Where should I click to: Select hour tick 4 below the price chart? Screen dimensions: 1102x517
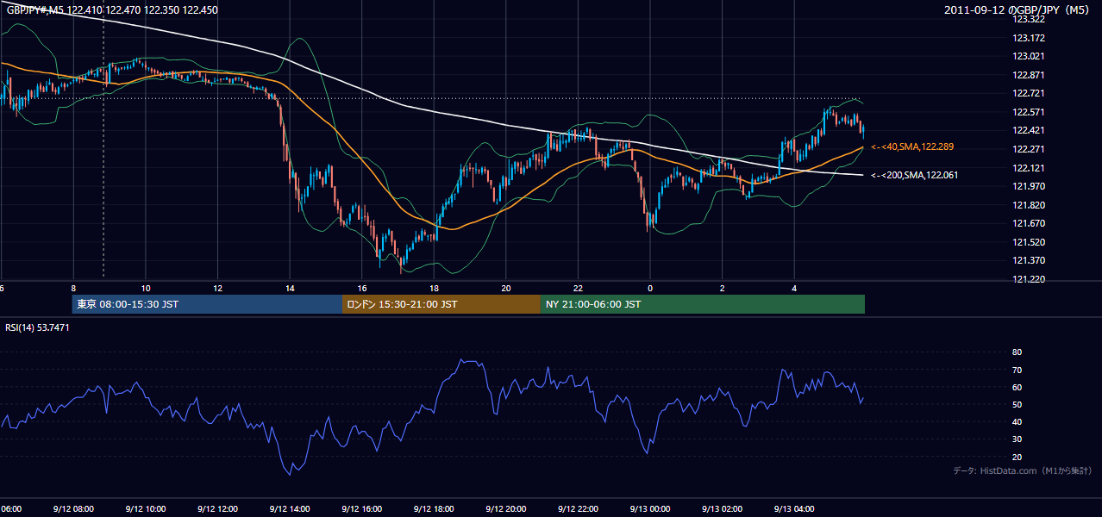pos(794,288)
